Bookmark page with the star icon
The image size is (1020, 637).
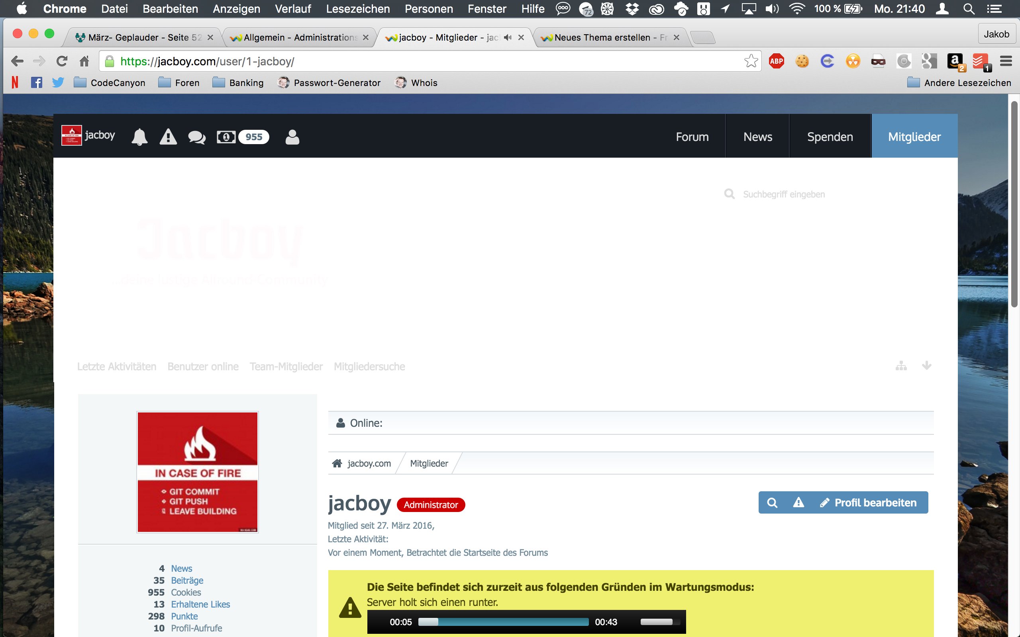tap(751, 61)
